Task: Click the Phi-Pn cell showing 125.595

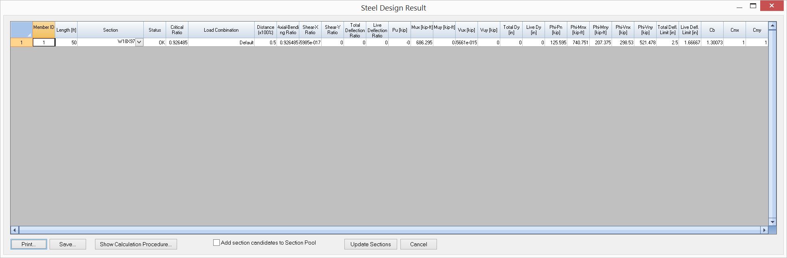Action: tap(556, 42)
